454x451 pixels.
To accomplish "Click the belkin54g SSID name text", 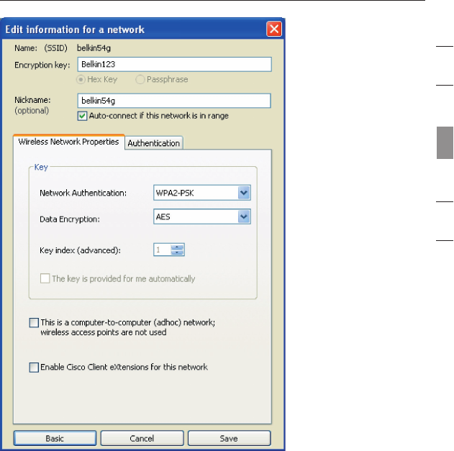I will click(94, 48).
